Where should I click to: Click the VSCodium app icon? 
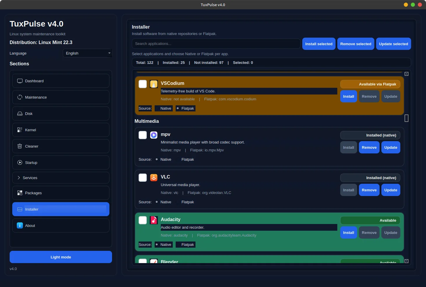[x=154, y=84]
